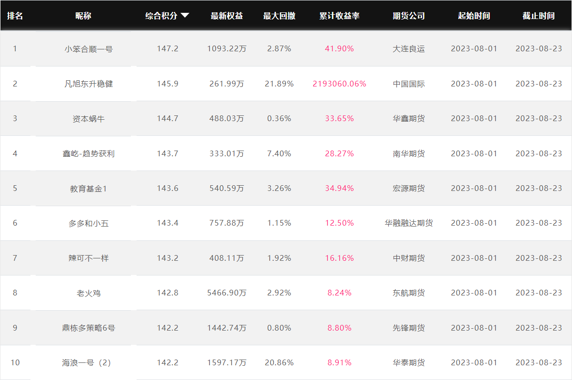
Task: Select the 8.80% return value
Action: [339, 328]
